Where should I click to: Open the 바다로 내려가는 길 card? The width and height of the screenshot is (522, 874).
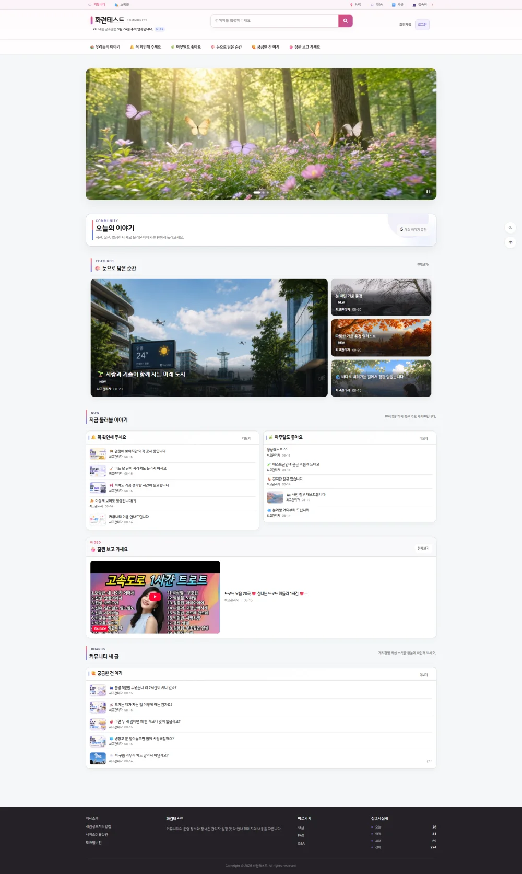(381, 378)
